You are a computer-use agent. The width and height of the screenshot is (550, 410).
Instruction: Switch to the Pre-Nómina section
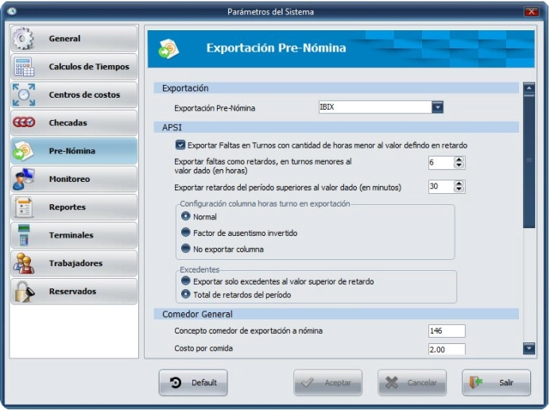click(x=74, y=151)
